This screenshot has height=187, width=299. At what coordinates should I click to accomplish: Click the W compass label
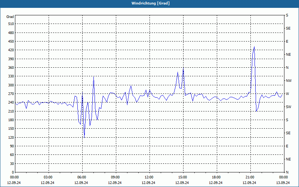[287, 94]
